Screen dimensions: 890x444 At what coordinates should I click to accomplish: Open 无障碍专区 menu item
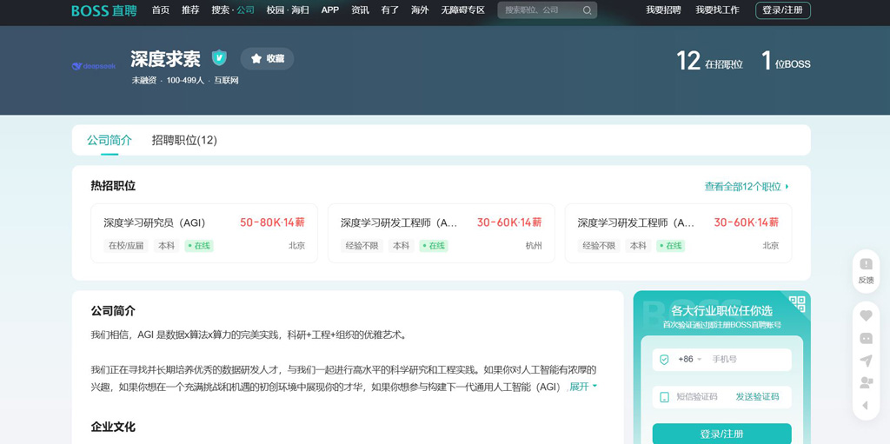[463, 10]
